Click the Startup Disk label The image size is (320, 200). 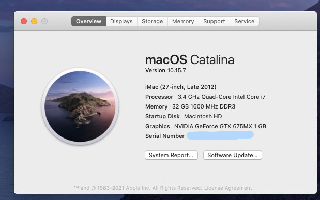point(162,116)
